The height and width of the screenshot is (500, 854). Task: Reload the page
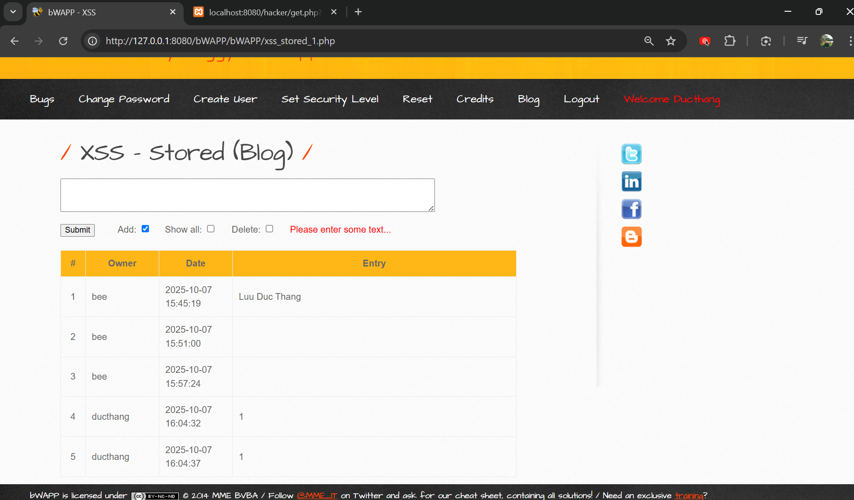63,41
